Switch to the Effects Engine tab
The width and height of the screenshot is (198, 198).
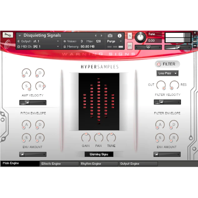(59, 164)
